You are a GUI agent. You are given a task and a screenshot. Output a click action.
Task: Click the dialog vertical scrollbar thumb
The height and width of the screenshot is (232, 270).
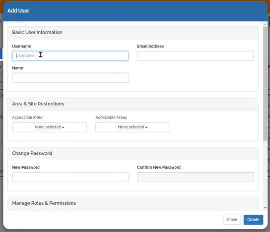[265, 84]
